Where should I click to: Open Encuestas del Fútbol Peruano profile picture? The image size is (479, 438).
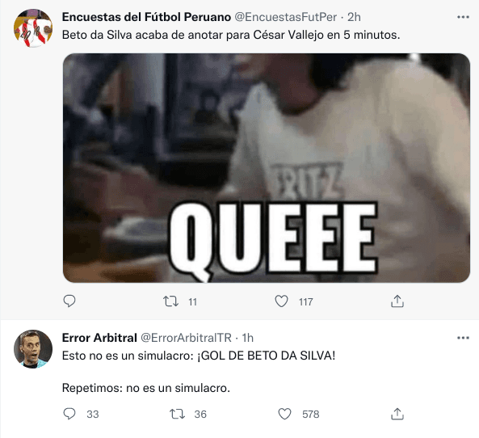coord(33,28)
